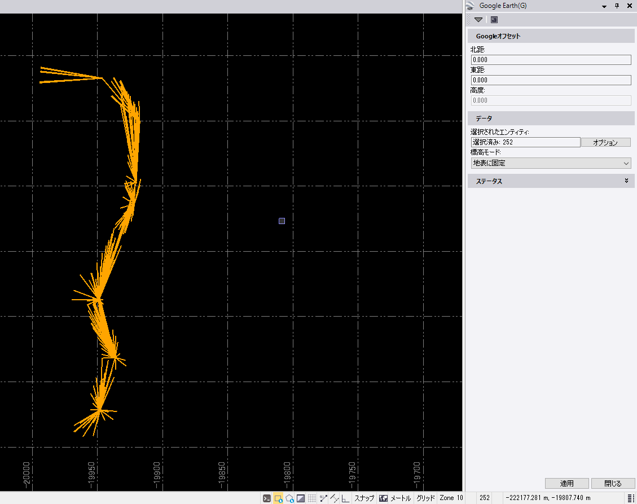Toggle the grid display icon in status bar

[x=311, y=498]
